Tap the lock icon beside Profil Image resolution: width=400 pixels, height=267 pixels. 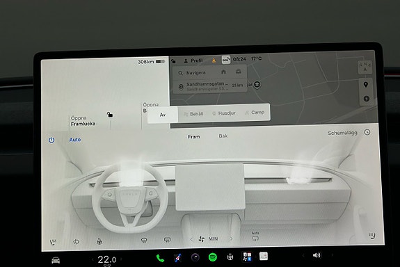pos(173,61)
